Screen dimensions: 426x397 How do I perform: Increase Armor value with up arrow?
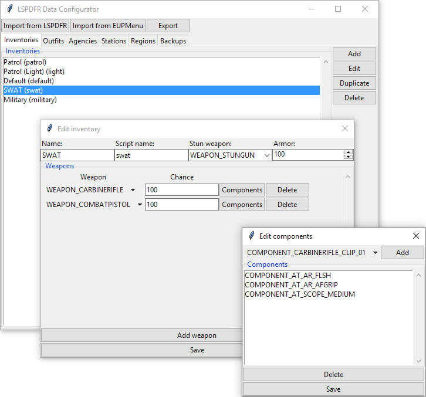[x=349, y=152]
